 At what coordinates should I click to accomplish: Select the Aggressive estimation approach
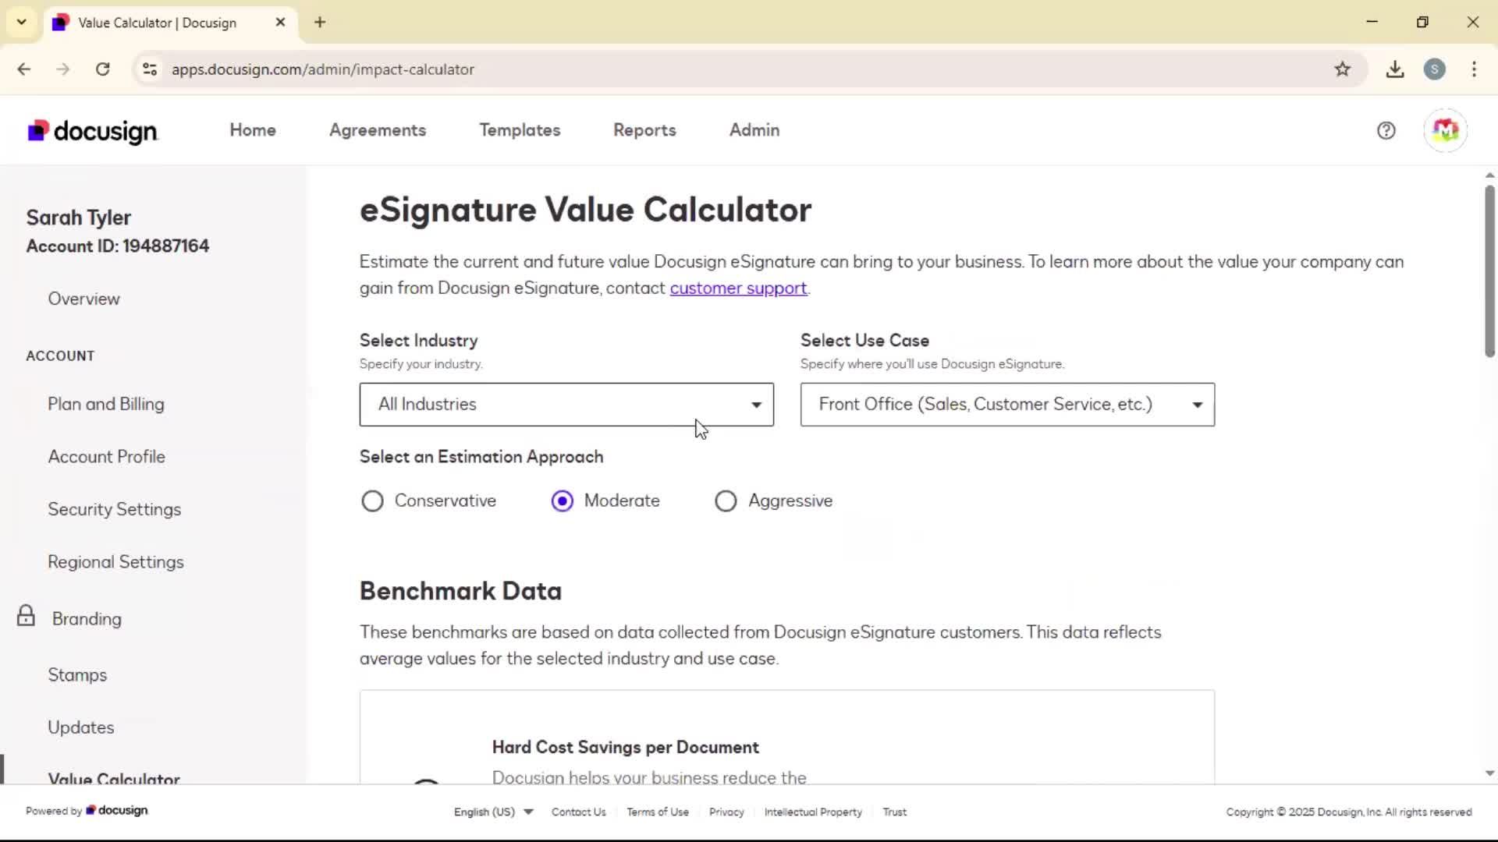(726, 501)
